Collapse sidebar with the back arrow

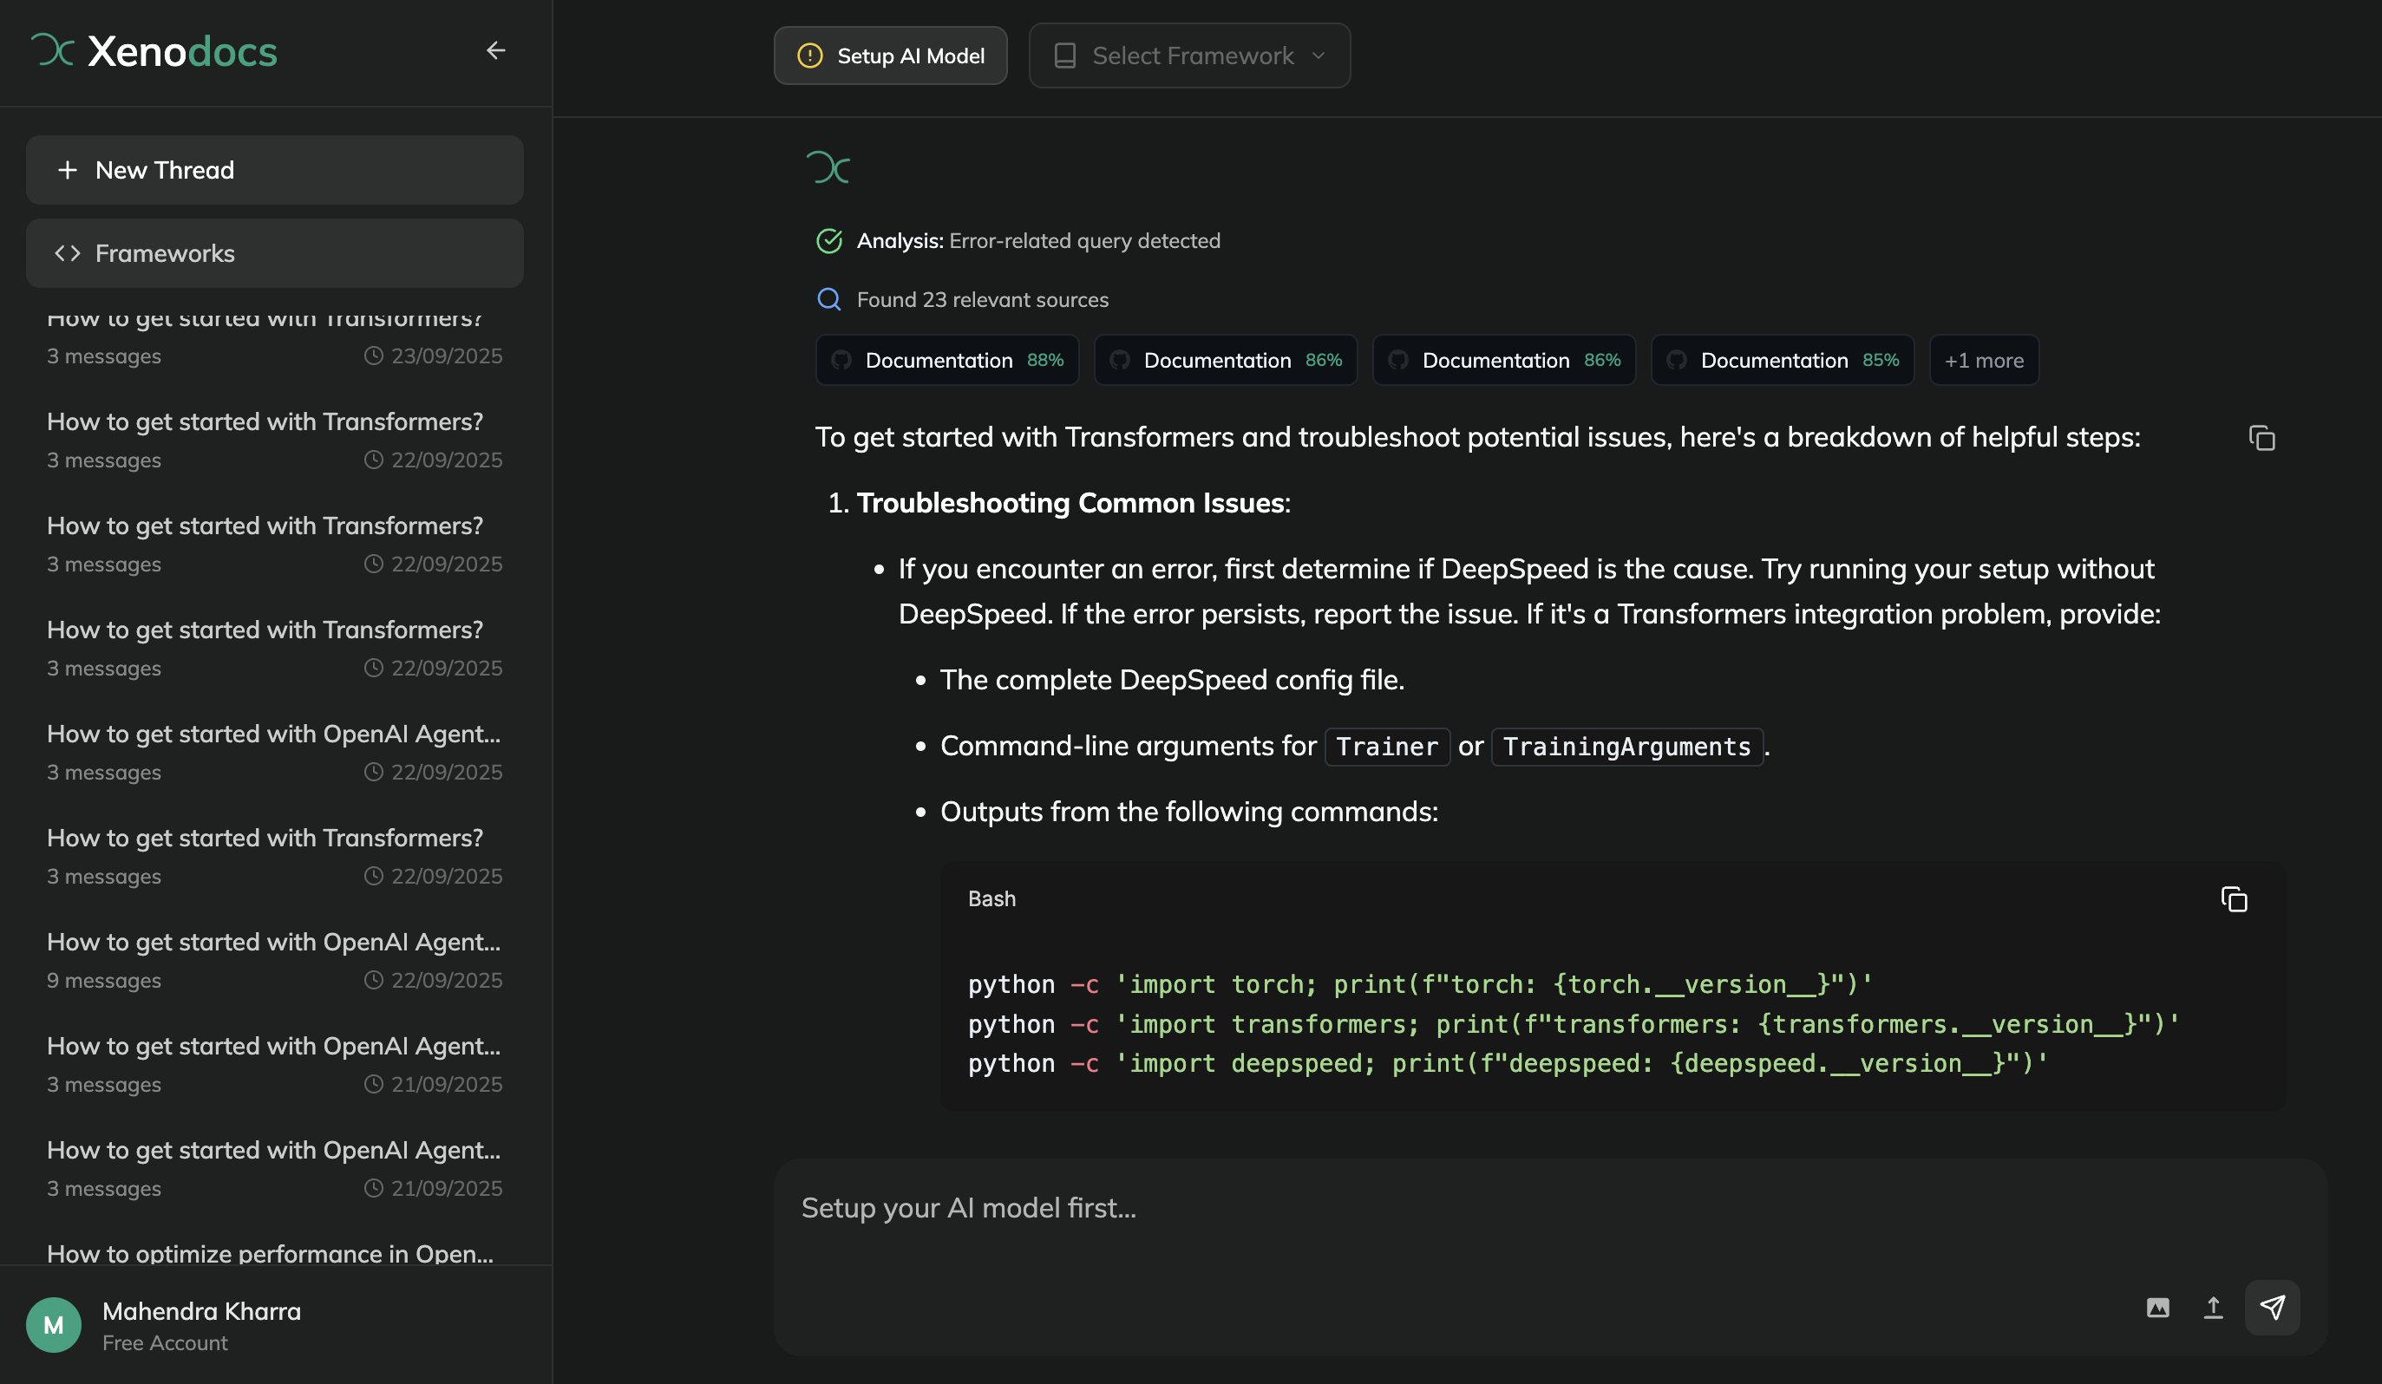[495, 51]
